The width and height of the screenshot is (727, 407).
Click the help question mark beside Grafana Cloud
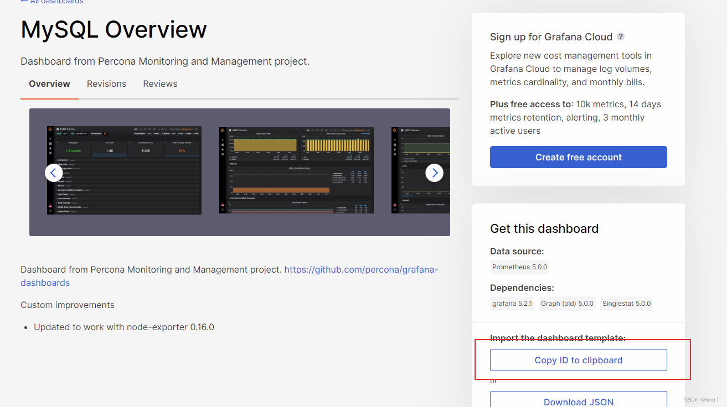click(x=621, y=36)
